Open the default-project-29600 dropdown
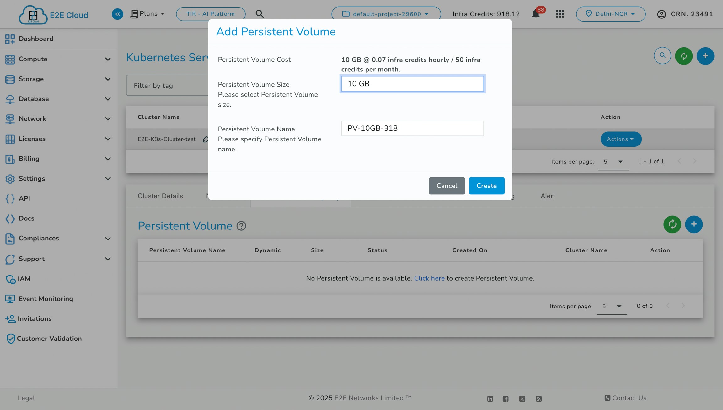Screen dimensions: 723x410 (386, 14)
